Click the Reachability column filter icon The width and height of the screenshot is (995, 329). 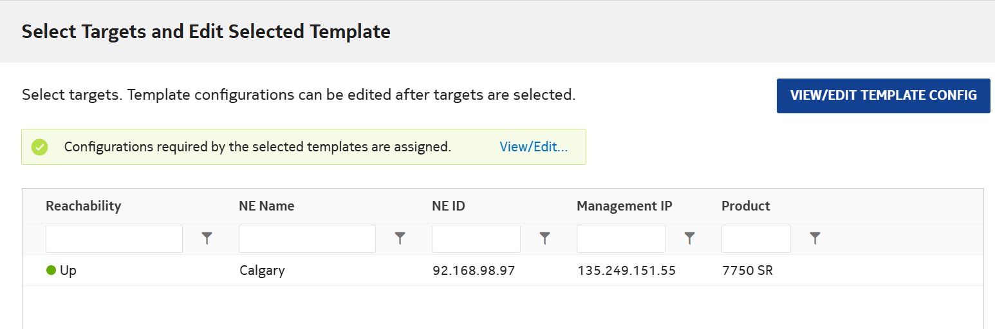pyautogui.click(x=207, y=239)
